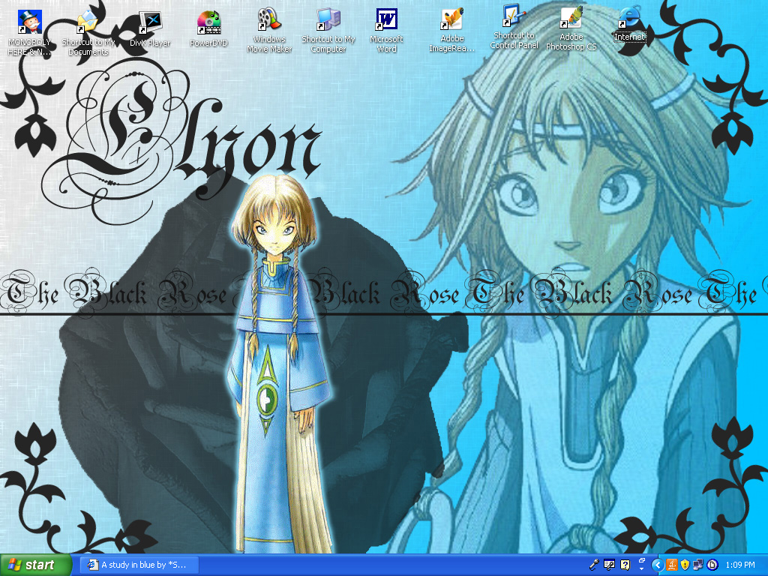Click the 1:09 PM clock
This screenshot has height=576, width=768.
point(740,565)
